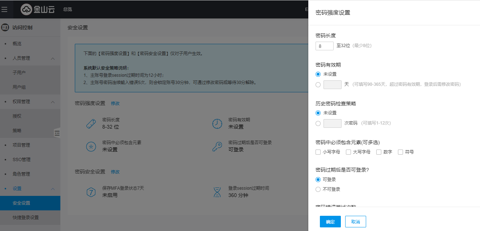Screen dimensions: 480x231
Task: Check the 数字 checkbox
Action: [379, 152]
